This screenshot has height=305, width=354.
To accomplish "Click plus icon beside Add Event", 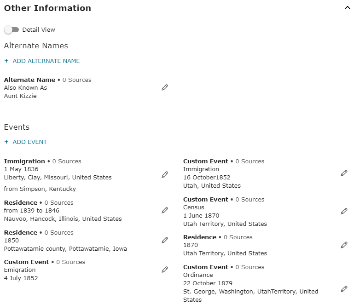I will pyautogui.click(x=6, y=142).
